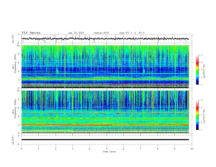Click the "VLF Spectra" plot title
Viewport: 216px width, 167px height.
tap(31, 33)
